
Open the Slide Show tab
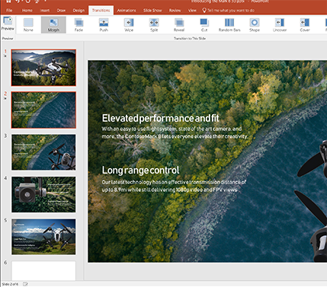click(x=152, y=11)
